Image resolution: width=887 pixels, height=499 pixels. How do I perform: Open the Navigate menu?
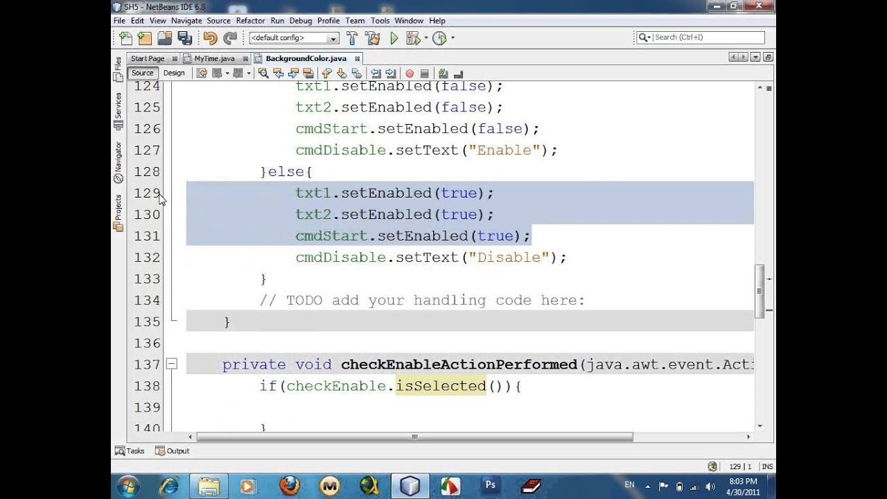pos(186,21)
